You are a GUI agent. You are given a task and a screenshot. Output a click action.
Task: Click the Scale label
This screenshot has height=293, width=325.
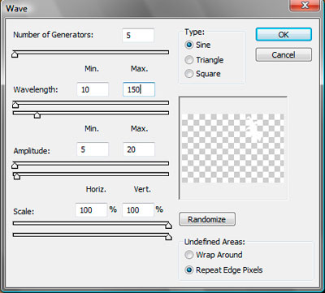[x=24, y=211]
